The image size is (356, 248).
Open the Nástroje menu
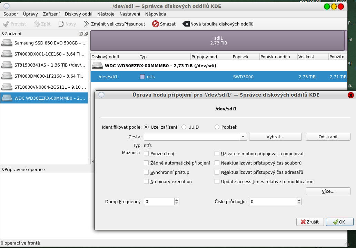tap(106, 14)
